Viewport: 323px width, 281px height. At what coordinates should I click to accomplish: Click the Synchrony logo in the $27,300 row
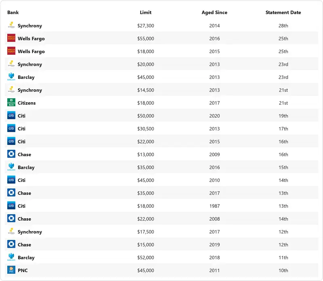(x=11, y=25)
